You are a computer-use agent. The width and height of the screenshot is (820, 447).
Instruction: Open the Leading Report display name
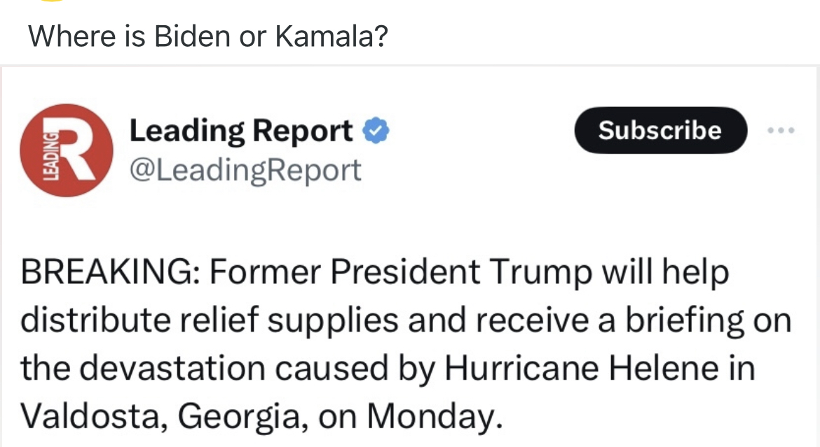[241, 131]
